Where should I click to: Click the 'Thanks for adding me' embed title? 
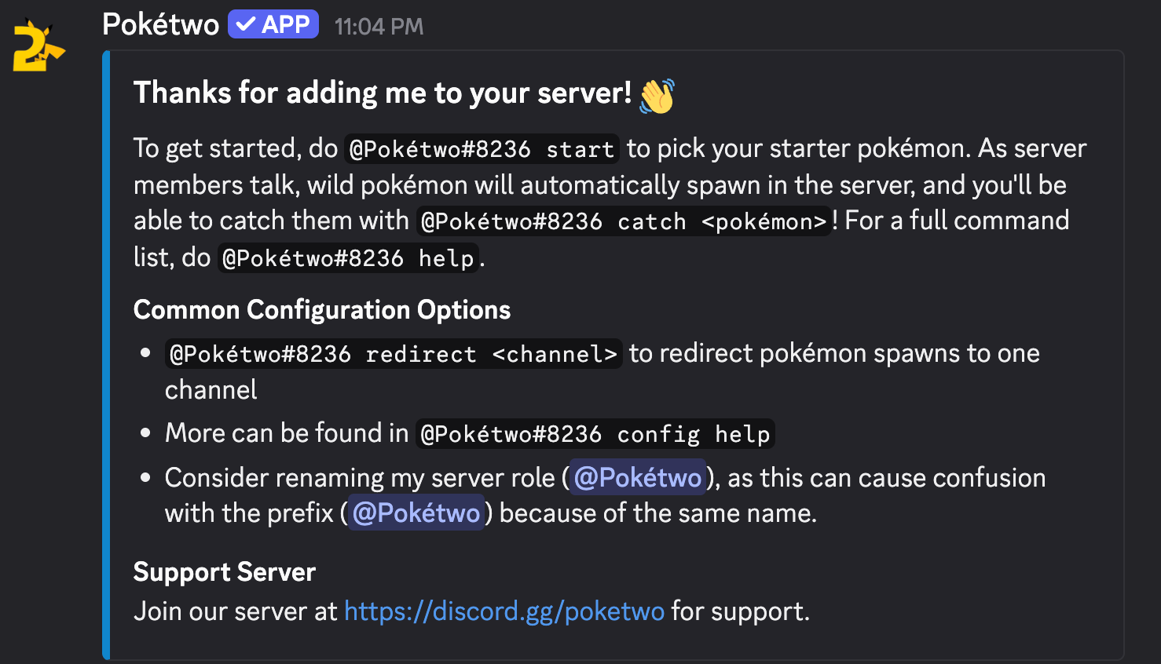coord(382,93)
